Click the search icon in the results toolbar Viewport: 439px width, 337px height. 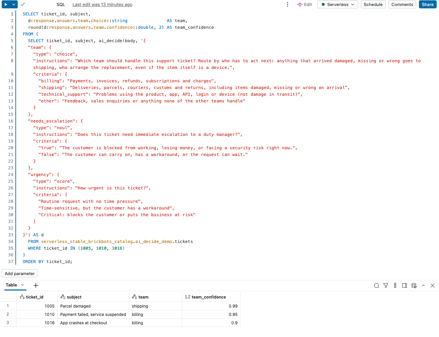tap(376, 285)
